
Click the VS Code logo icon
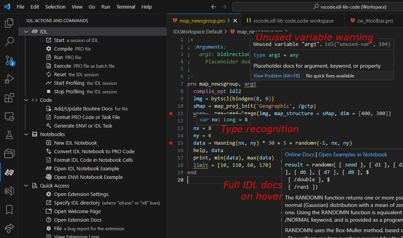[x=7, y=7]
